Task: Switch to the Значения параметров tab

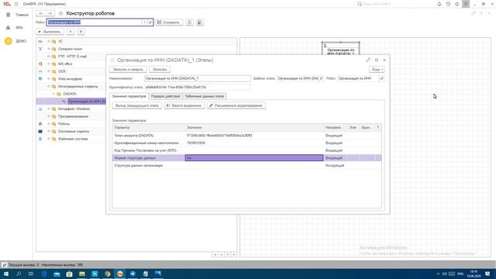Action: (129, 96)
